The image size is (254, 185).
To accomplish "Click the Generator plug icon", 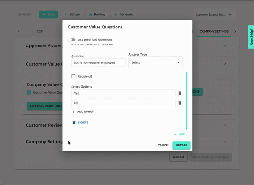I will [x=116, y=14].
